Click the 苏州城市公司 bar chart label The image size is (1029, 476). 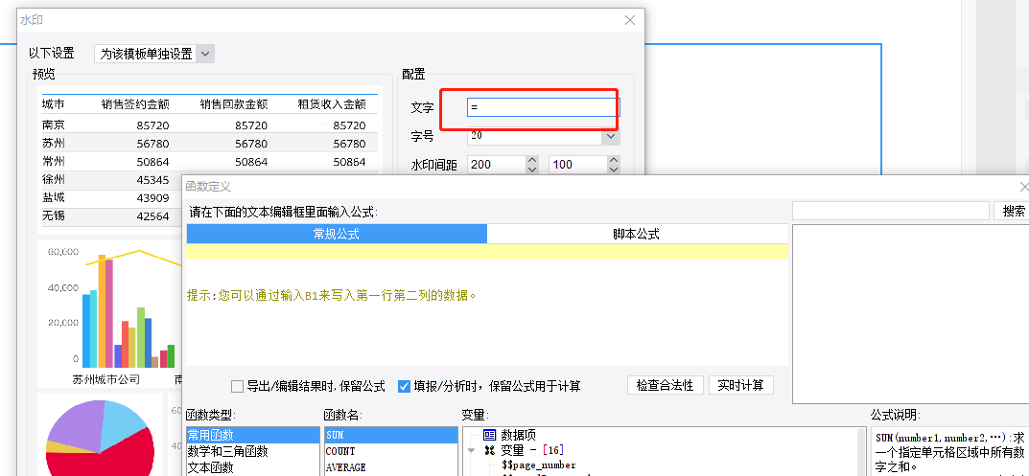(105, 379)
